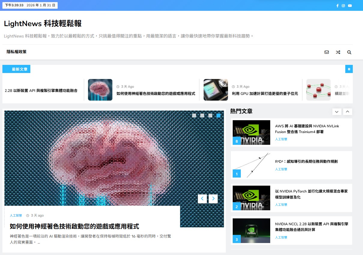Click the shuffle random post icon
Image resolution: width=363 pixels, height=255 pixels.
tap(338, 52)
